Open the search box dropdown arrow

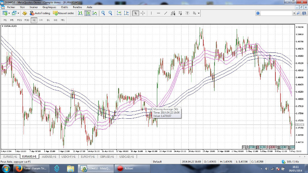(294, 13)
